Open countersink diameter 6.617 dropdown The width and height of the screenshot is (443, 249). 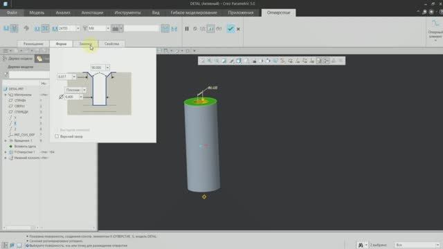tap(74, 77)
